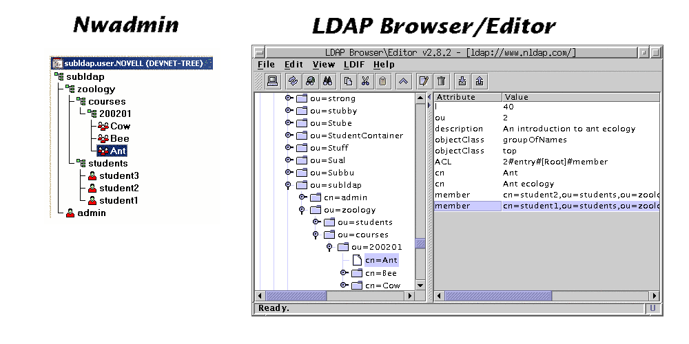Viewport: 689px width, 344px height.
Task: In Nwadmin, select the student2 label
Action: coord(119,189)
